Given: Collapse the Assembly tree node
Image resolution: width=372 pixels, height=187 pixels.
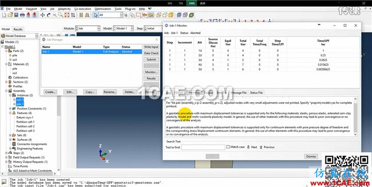Looking at the screenshot, I should pos(7,90).
